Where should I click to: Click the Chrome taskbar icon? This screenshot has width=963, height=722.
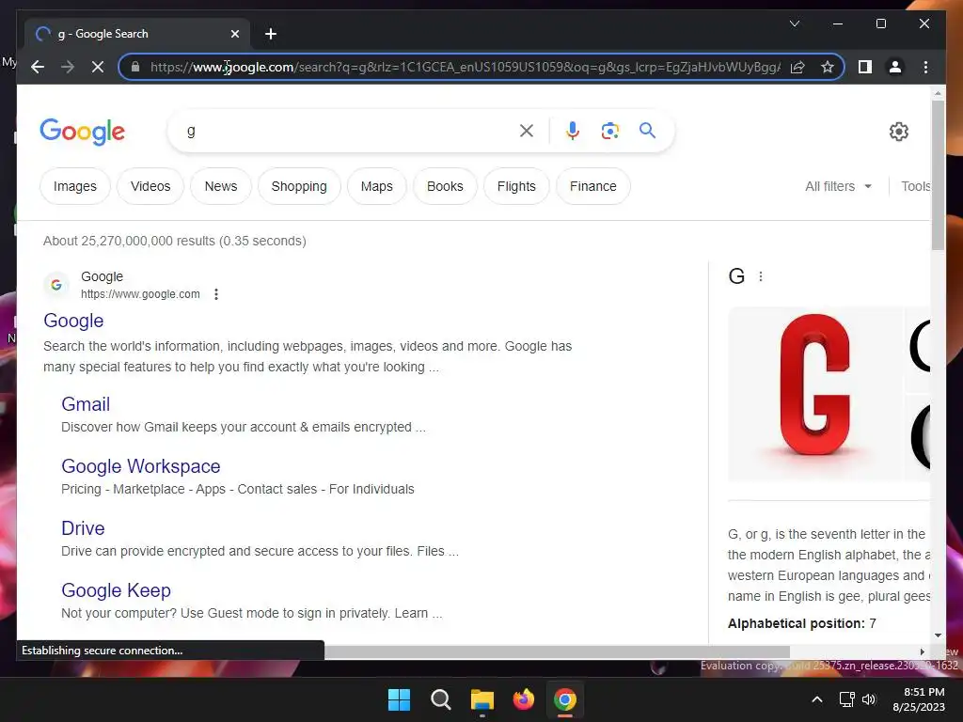click(565, 699)
